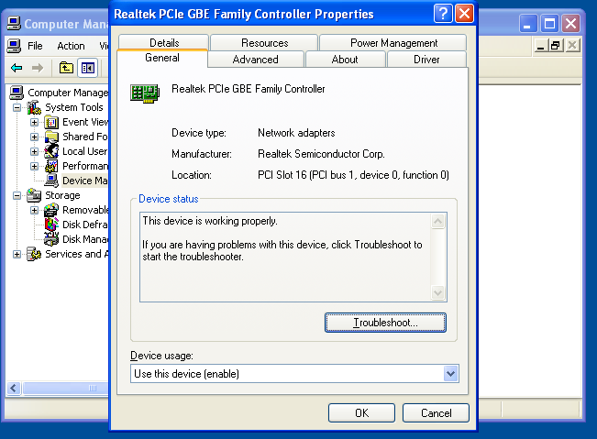Click the device status scroll up arrow
The height and width of the screenshot is (439, 597).
437,221
